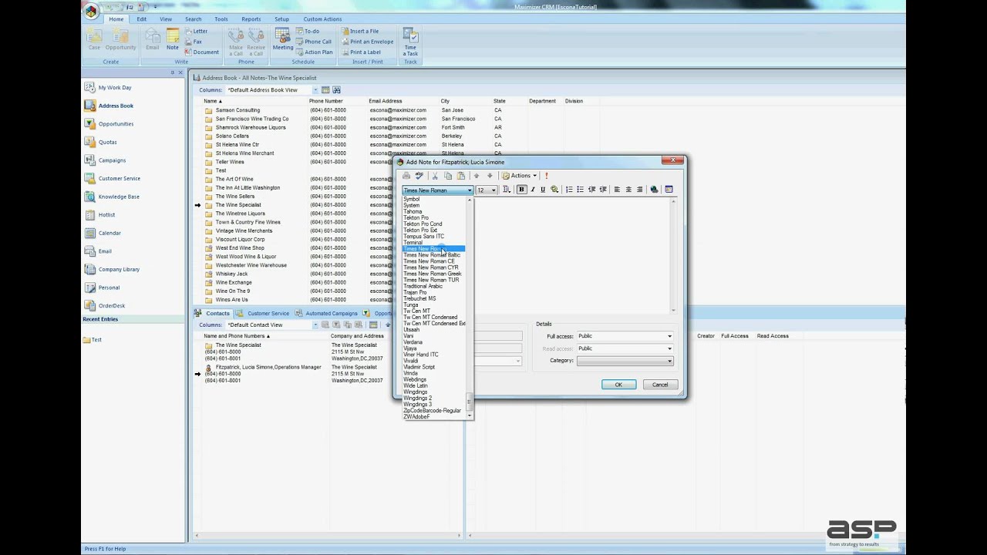Click the Letter ribbon icon

coord(196,32)
